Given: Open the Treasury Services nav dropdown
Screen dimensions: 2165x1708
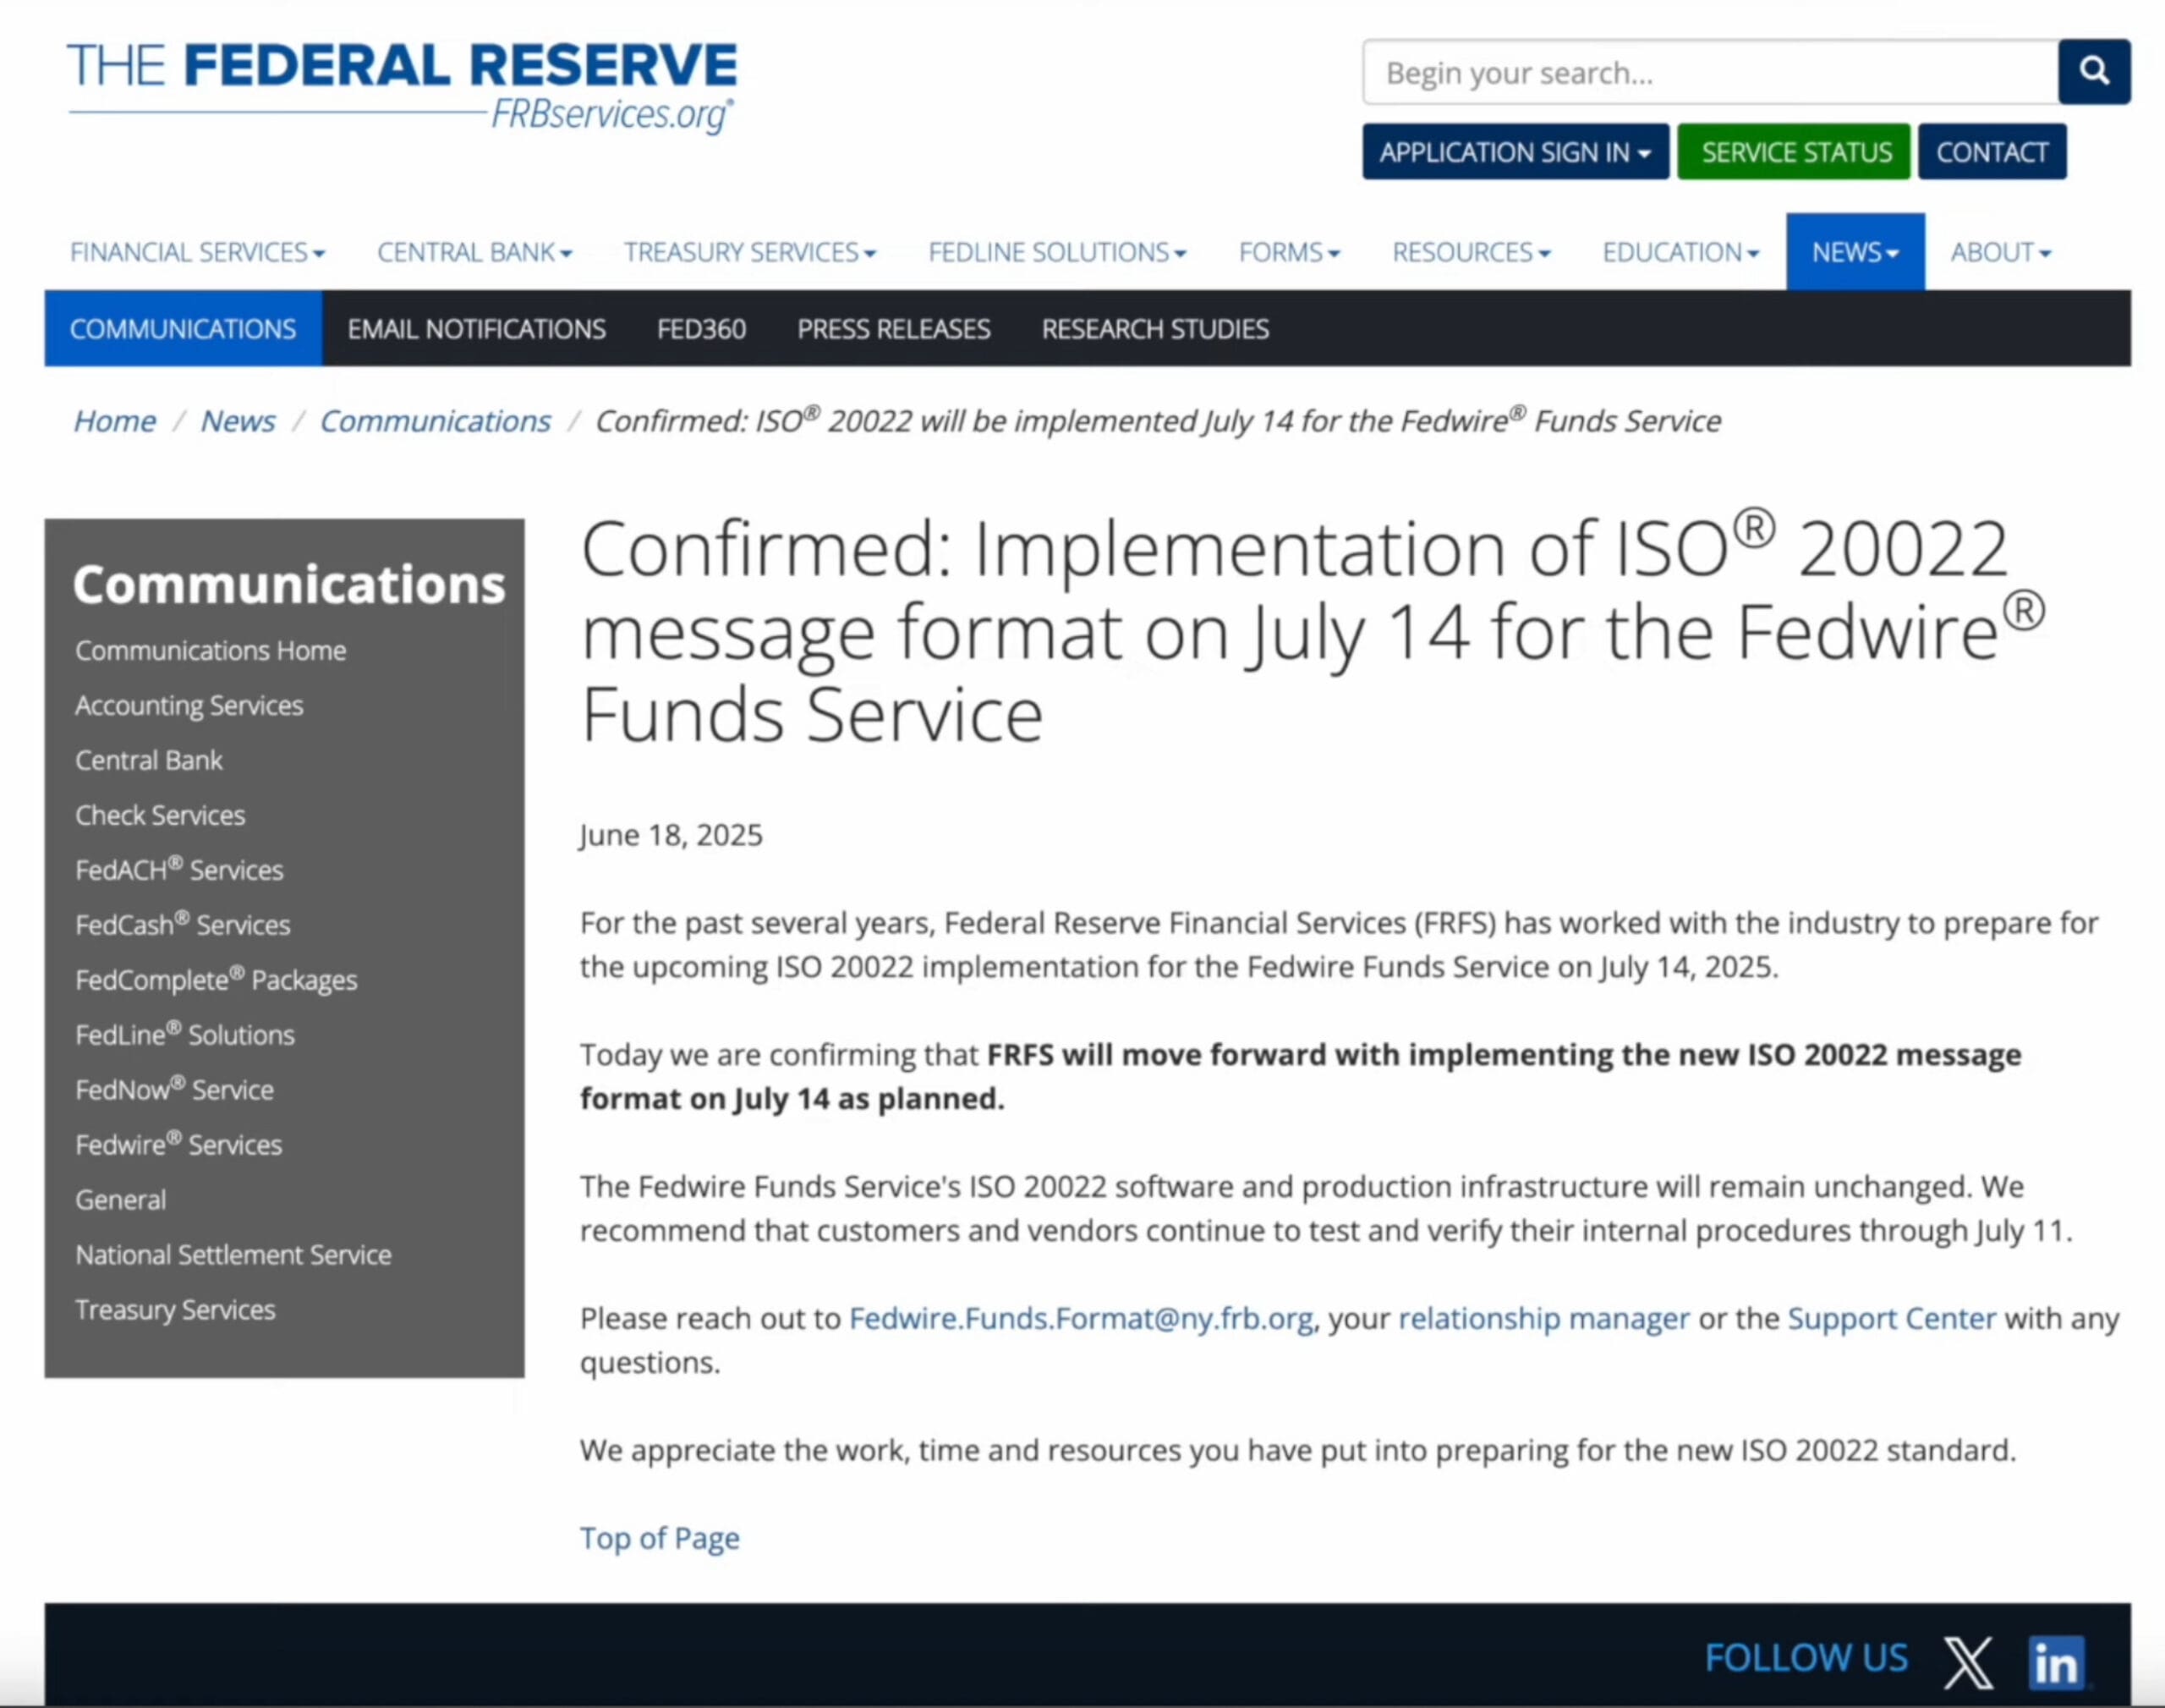Looking at the screenshot, I should (749, 252).
